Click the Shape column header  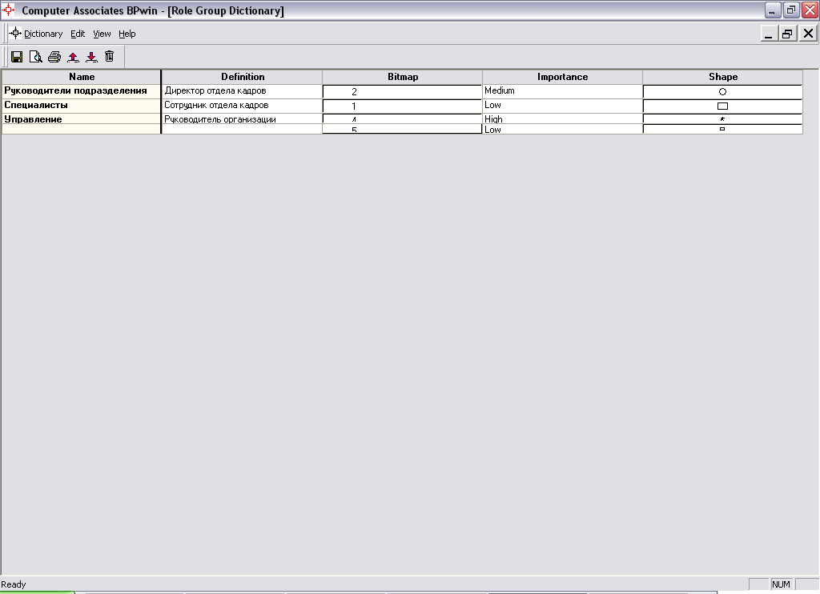tap(723, 77)
